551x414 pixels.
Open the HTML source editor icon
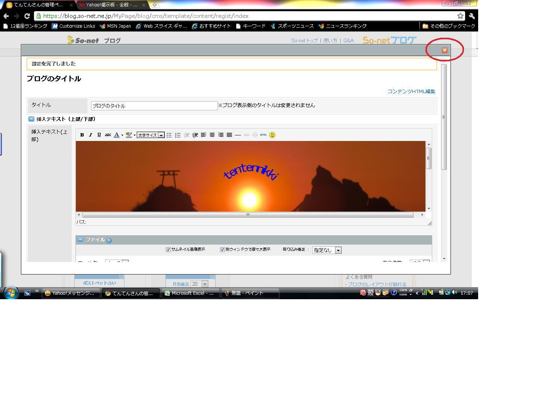point(264,135)
